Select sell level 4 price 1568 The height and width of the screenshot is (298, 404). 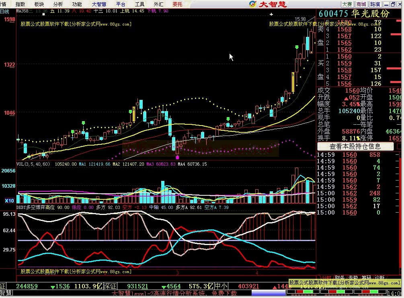click(345, 29)
